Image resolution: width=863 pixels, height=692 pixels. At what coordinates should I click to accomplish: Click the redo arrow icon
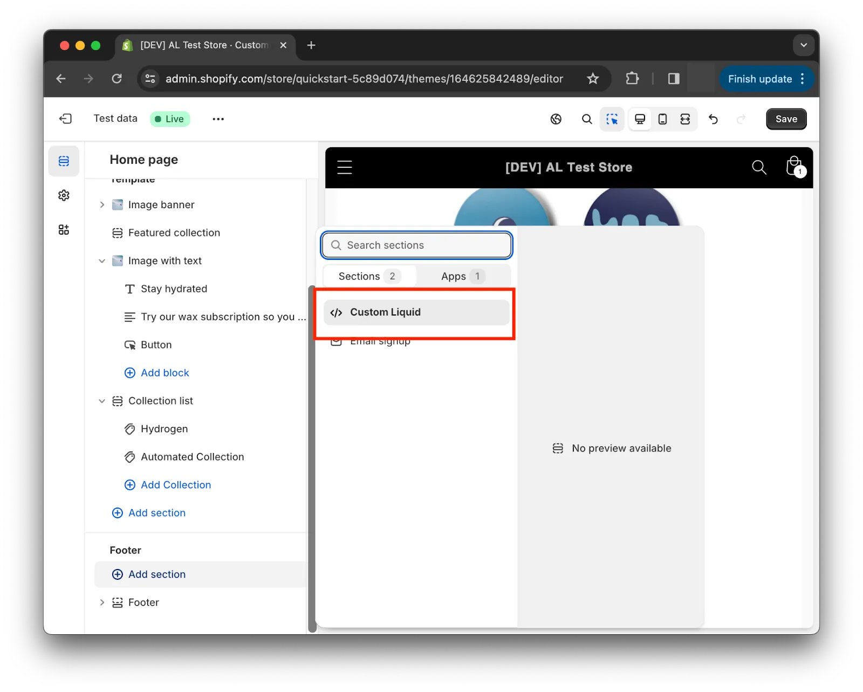[741, 119]
